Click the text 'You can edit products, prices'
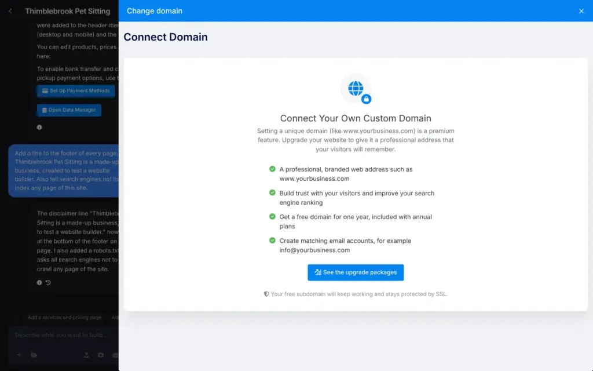The height and width of the screenshot is (371, 593). 76,47
